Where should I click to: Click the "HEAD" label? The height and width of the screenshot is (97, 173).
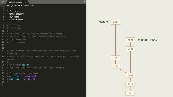pos(154,40)
